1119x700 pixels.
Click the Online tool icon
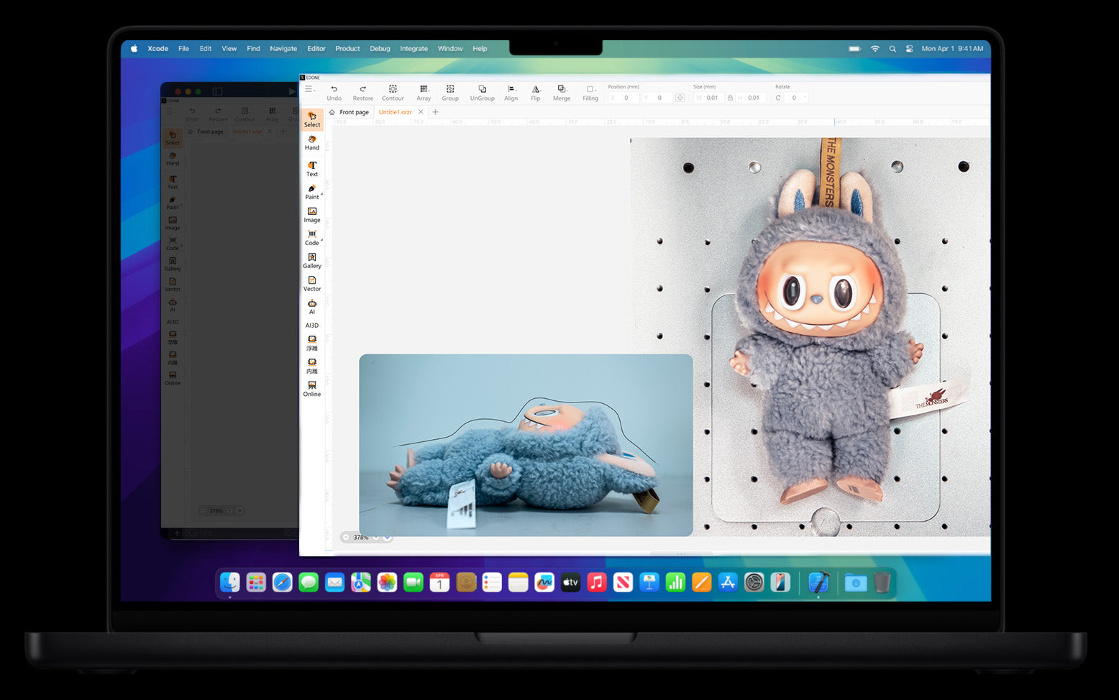[x=311, y=388]
